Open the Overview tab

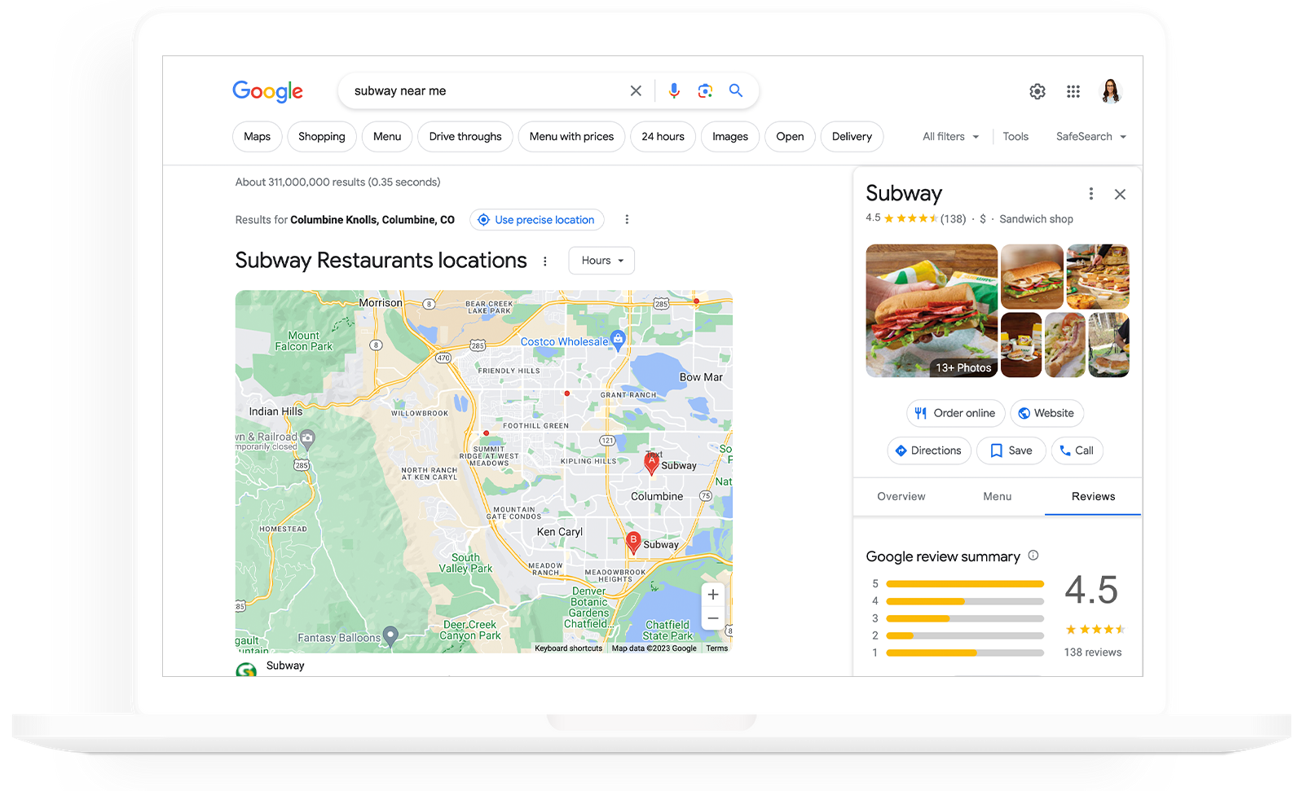pyautogui.click(x=901, y=496)
